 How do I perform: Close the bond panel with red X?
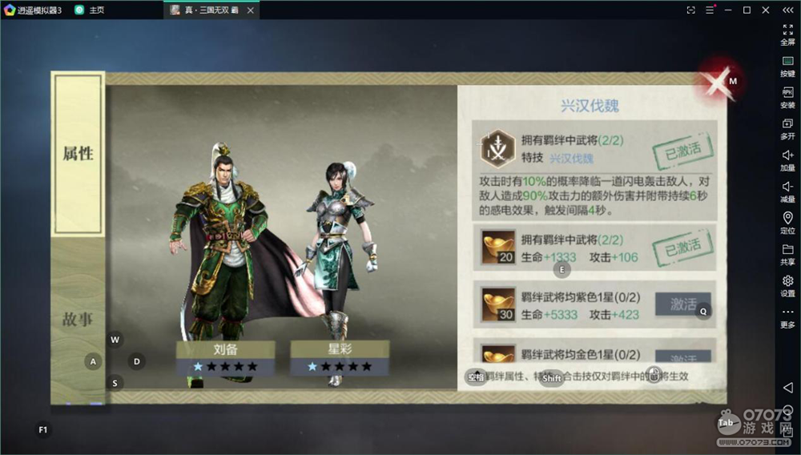pyautogui.click(x=717, y=83)
